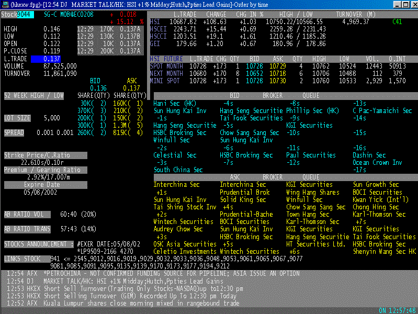Click the EXER DATE:05/08/02 announcement
418x314 pixels.
point(109,244)
